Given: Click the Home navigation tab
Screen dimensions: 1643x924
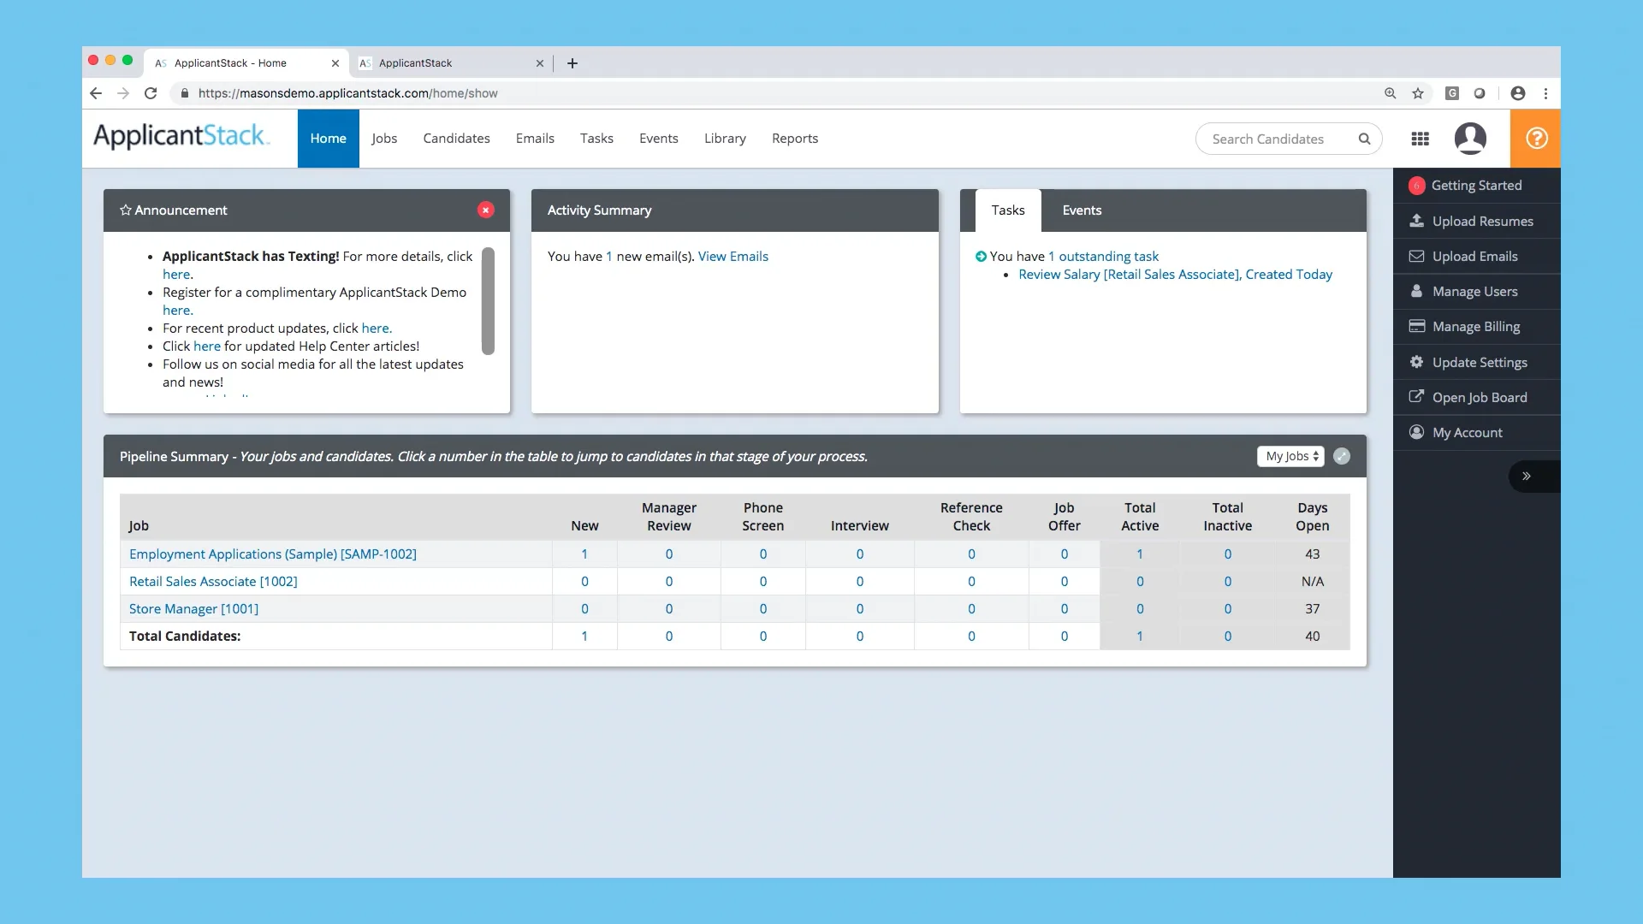Looking at the screenshot, I should click(329, 139).
